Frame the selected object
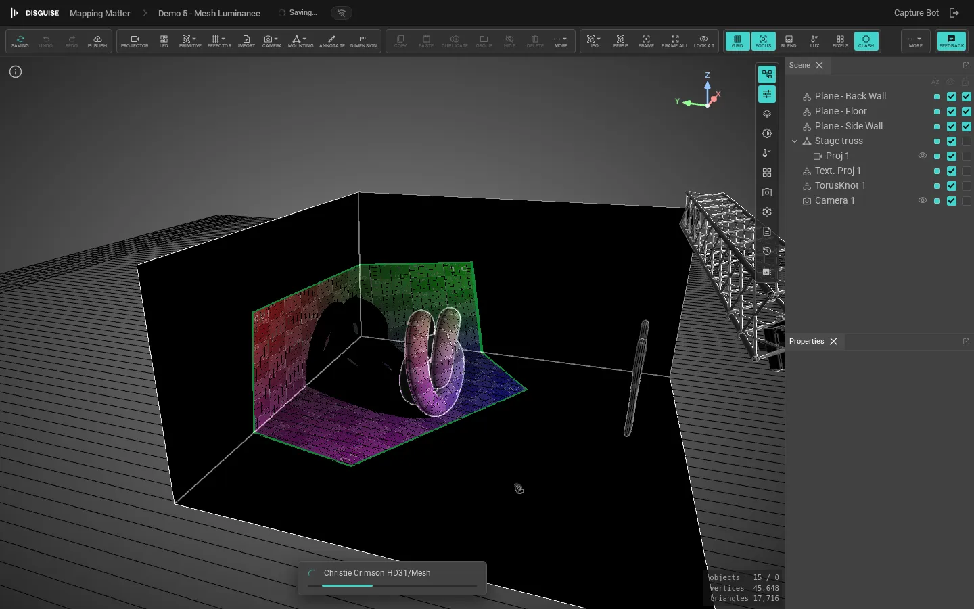974x609 pixels. (x=646, y=41)
